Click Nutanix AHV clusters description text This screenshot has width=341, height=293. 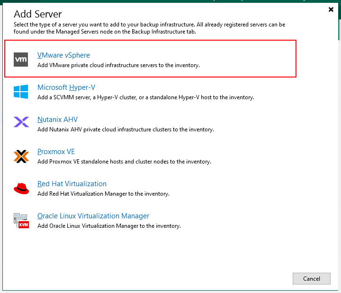pos(126,129)
